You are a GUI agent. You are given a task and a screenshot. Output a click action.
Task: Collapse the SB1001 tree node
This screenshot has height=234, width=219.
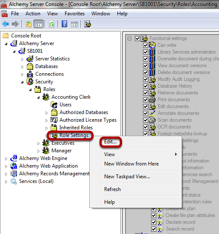tap(14, 51)
